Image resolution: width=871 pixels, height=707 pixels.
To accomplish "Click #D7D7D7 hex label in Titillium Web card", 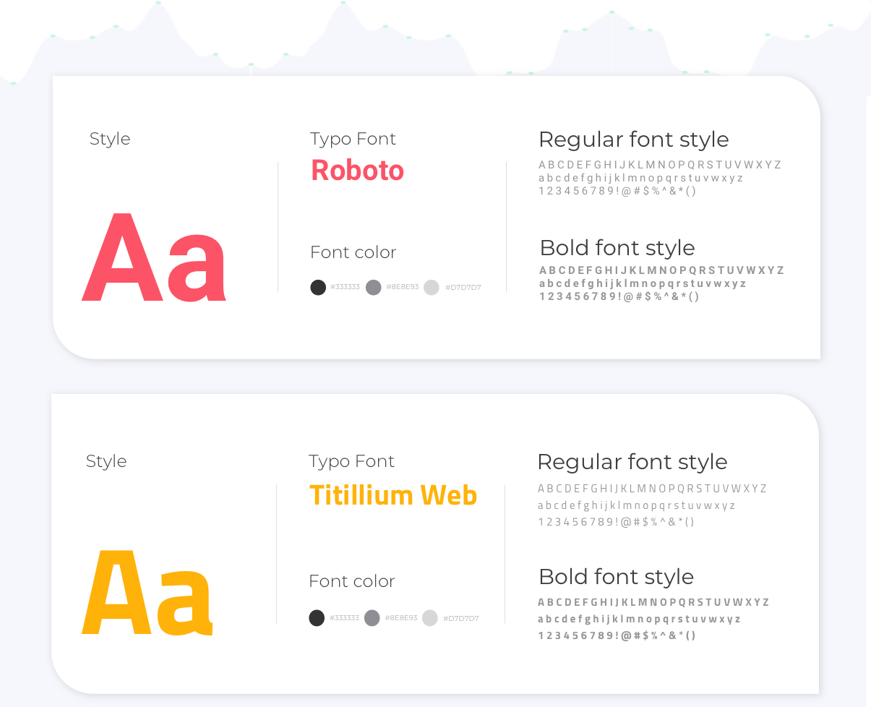I will coord(461,618).
